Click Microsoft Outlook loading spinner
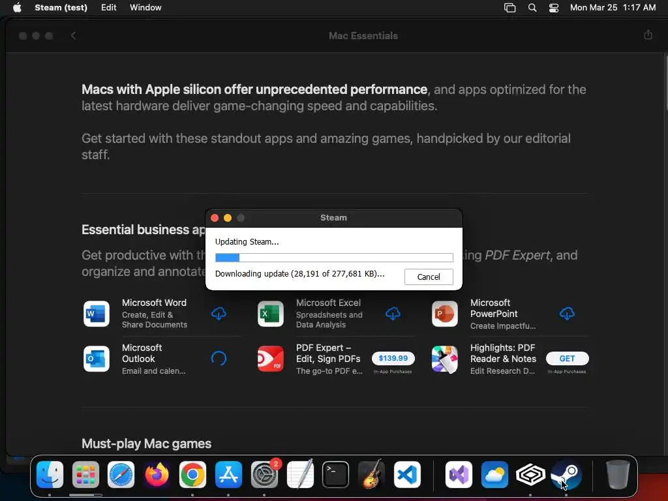 point(219,358)
